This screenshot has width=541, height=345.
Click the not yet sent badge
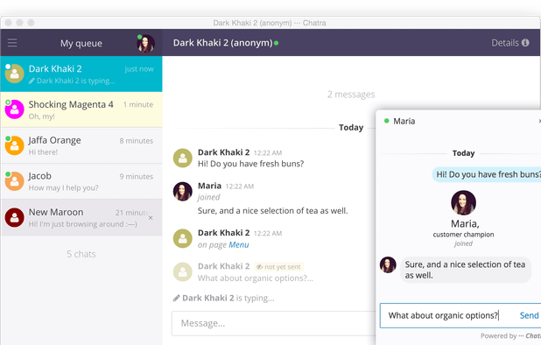click(x=278, y=267)
